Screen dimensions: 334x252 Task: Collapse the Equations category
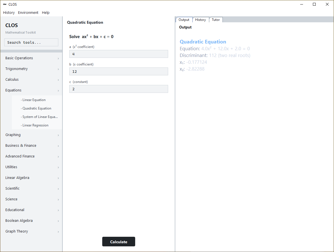(x=32, y=90)
